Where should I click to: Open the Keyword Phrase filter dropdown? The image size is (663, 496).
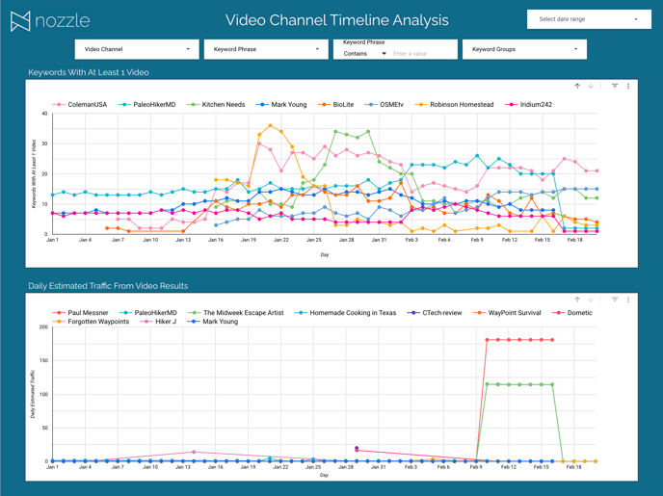pos(266,49)
